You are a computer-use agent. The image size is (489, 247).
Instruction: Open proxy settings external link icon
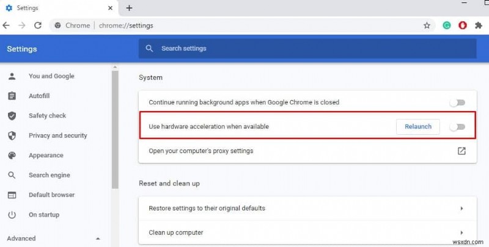coord(461,151)
